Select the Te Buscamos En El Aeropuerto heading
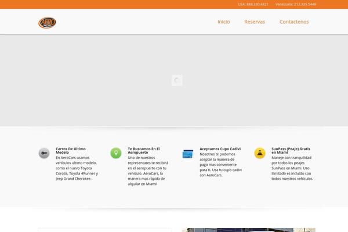 [x=144, y=151]
